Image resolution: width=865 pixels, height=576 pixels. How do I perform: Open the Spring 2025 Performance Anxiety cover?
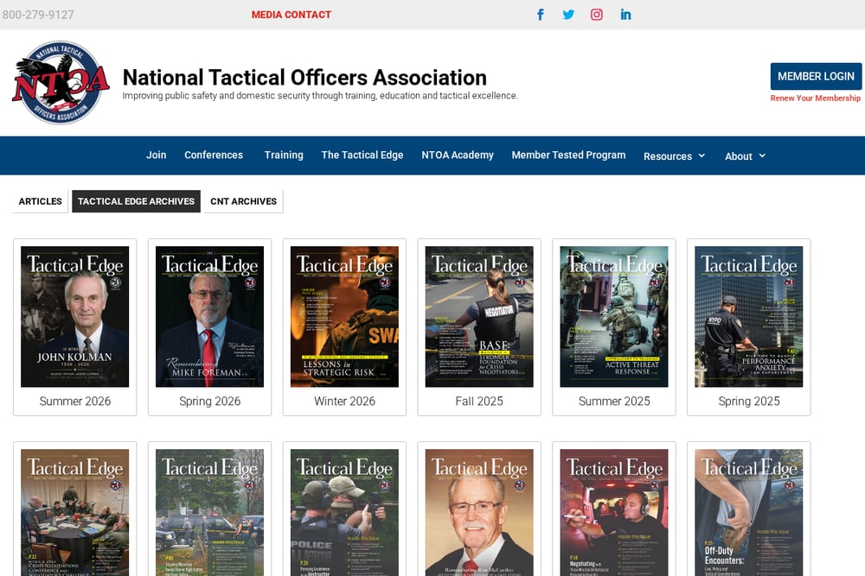point(748,317)
